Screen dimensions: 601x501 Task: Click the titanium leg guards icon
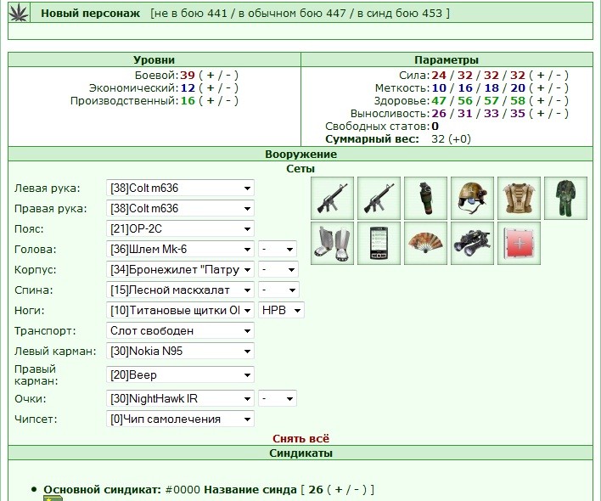tap(332, 243)
